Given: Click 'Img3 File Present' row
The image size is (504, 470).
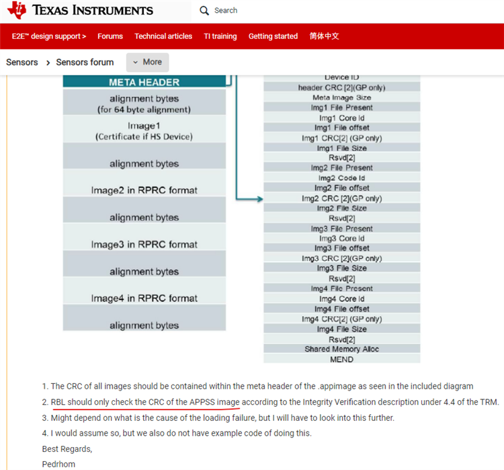Looking at the screenshot, I should pos(341,229).
